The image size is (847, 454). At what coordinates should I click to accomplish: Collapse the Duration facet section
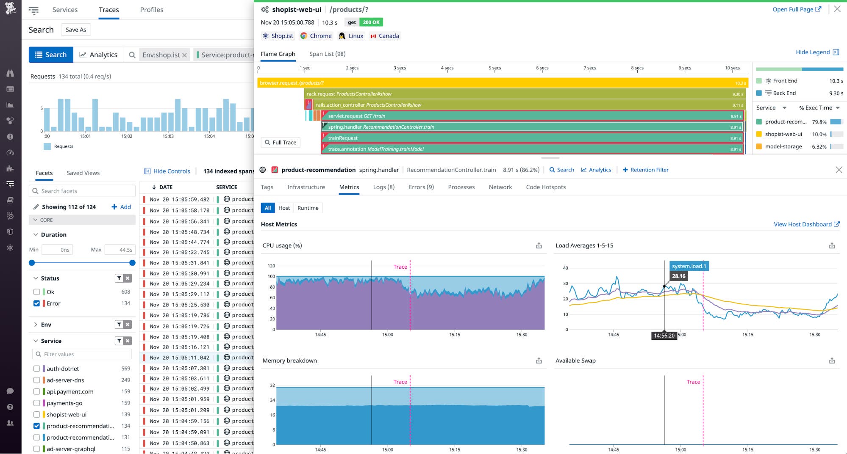pyautogui.click(x=36, y=234)
